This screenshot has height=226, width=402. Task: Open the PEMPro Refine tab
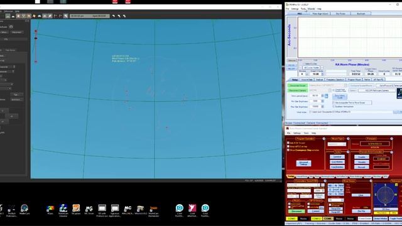click(x=367, y=80)
